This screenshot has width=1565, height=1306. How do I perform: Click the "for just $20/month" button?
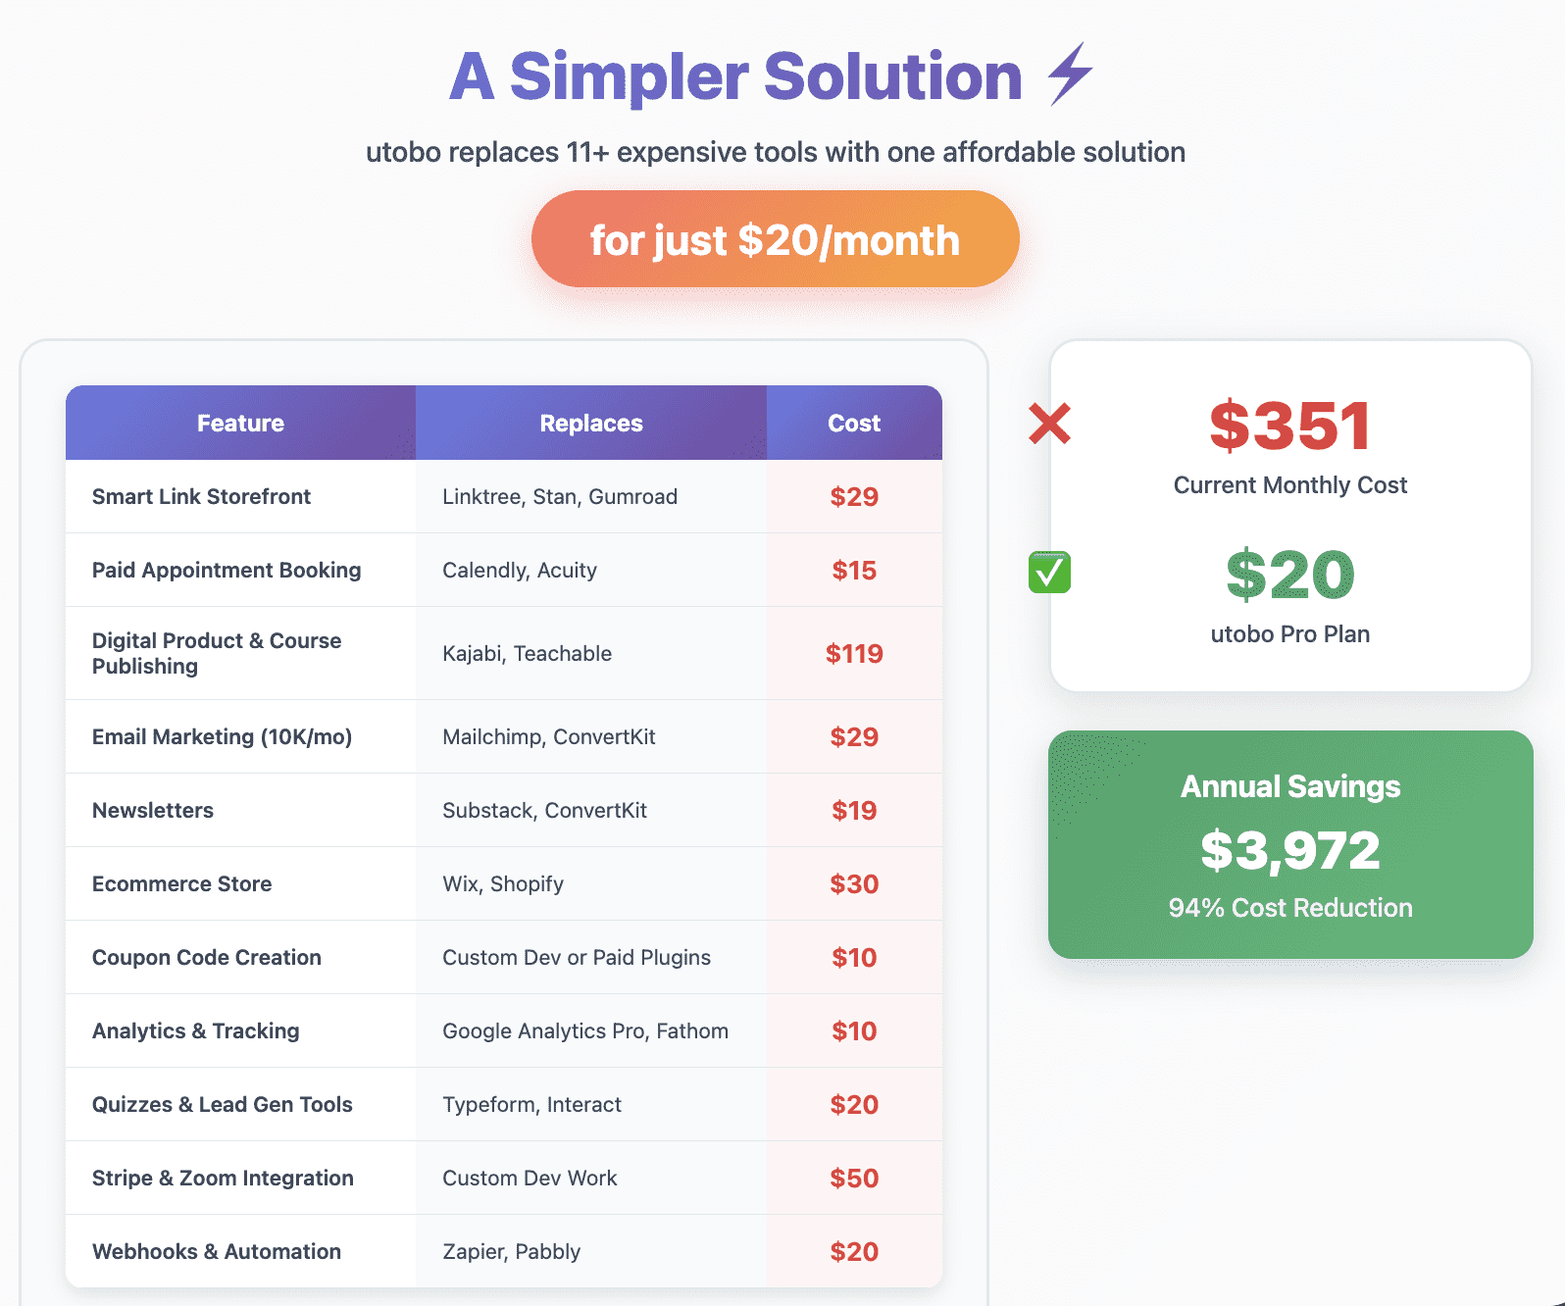775,239
